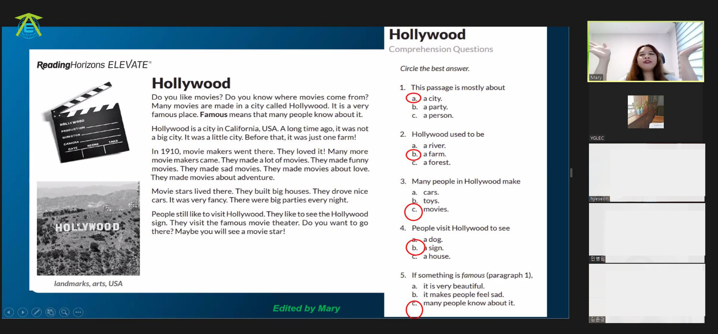Choose answer "it is very beautiful."
The image size is (718, 334).
[454, 286]
